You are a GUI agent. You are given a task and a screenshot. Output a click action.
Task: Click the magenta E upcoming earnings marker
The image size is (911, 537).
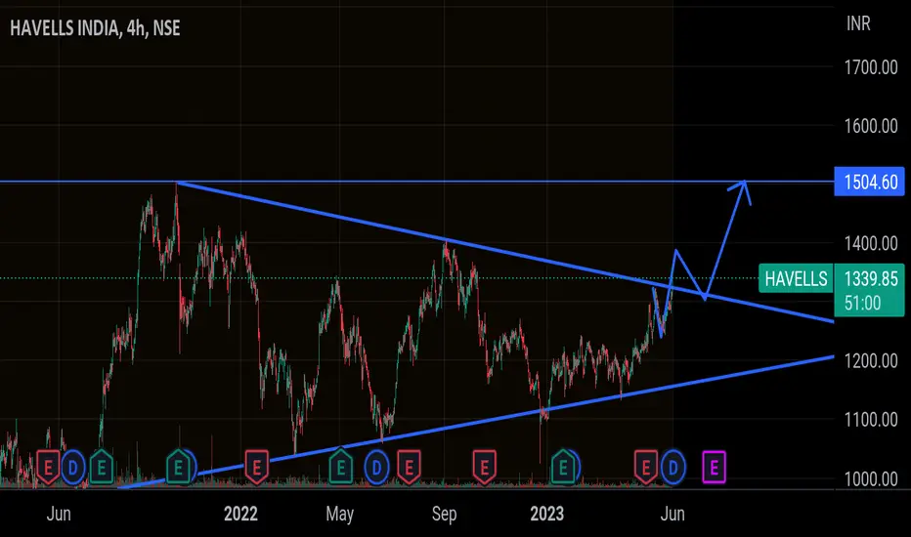[715, 467]
